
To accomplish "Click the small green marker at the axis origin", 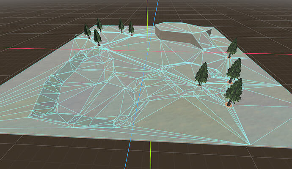I will [x=148, y=49].
